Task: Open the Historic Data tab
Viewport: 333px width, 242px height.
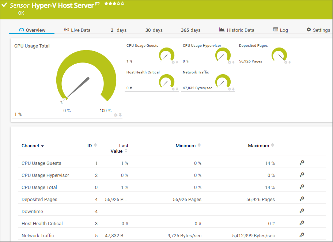Action: click(x=236, y=30)
